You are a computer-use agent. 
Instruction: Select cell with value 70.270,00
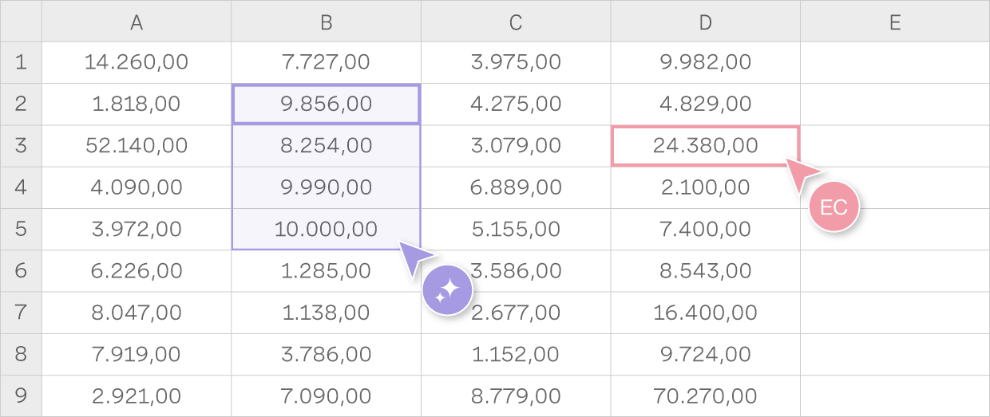705,395
